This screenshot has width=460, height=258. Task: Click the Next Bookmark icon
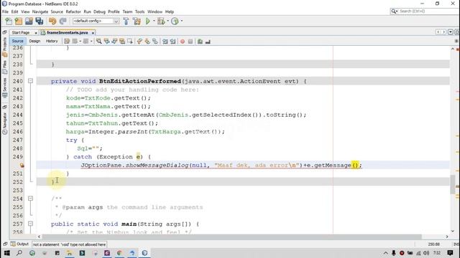tap(147, 42)
